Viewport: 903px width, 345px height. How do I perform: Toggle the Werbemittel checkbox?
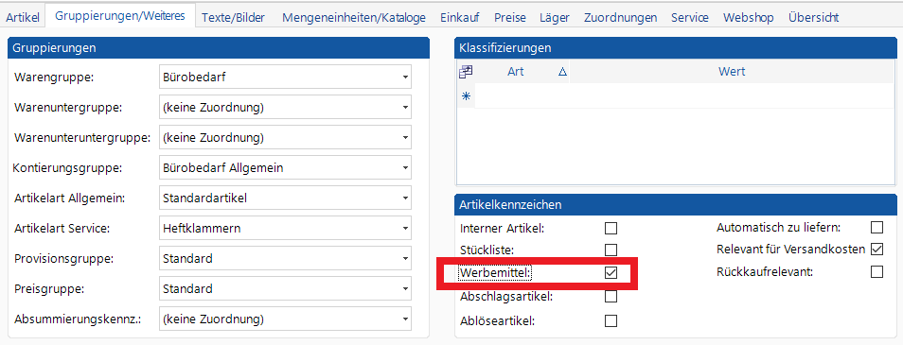611,273
